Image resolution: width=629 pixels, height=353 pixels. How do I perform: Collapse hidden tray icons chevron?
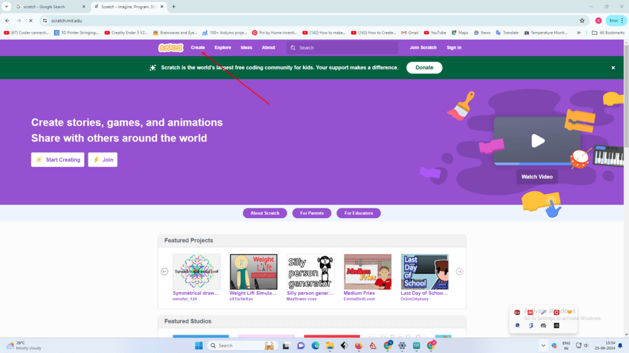[543, 346]
